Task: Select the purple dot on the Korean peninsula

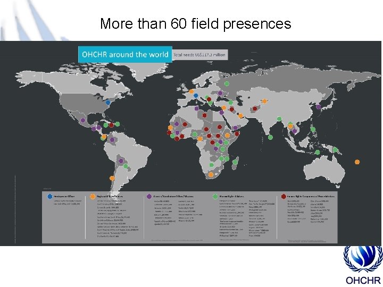Action: pos(318,107)
